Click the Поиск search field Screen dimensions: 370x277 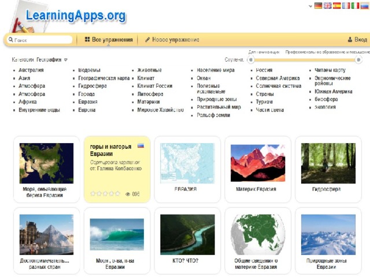click(x=40, y=40)
